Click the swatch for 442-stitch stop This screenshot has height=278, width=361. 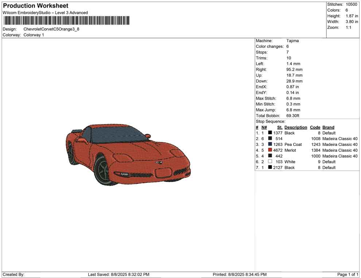point(270,156)
